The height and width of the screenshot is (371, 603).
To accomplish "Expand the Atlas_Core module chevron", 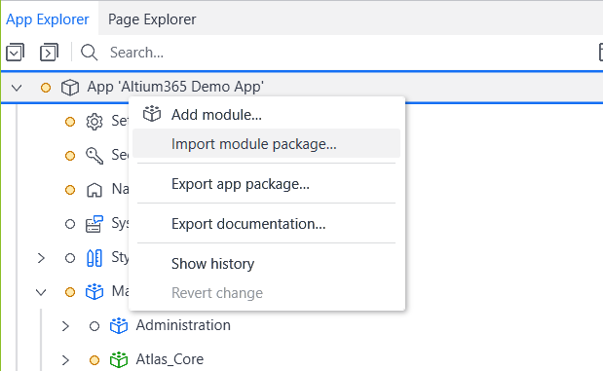I will point(65,360).
